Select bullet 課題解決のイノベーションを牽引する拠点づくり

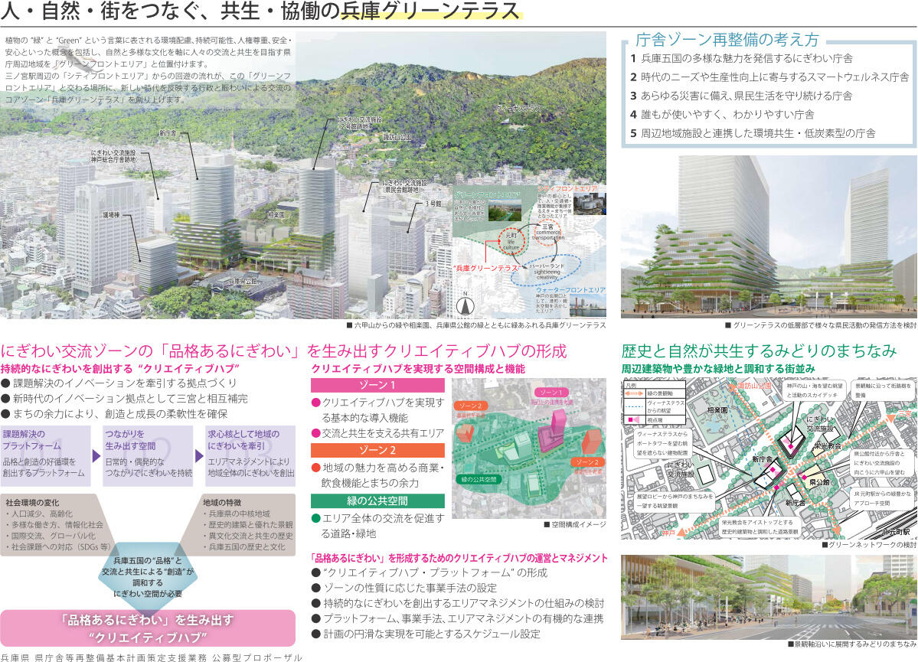pyautogui.click(x=118, y=383)
